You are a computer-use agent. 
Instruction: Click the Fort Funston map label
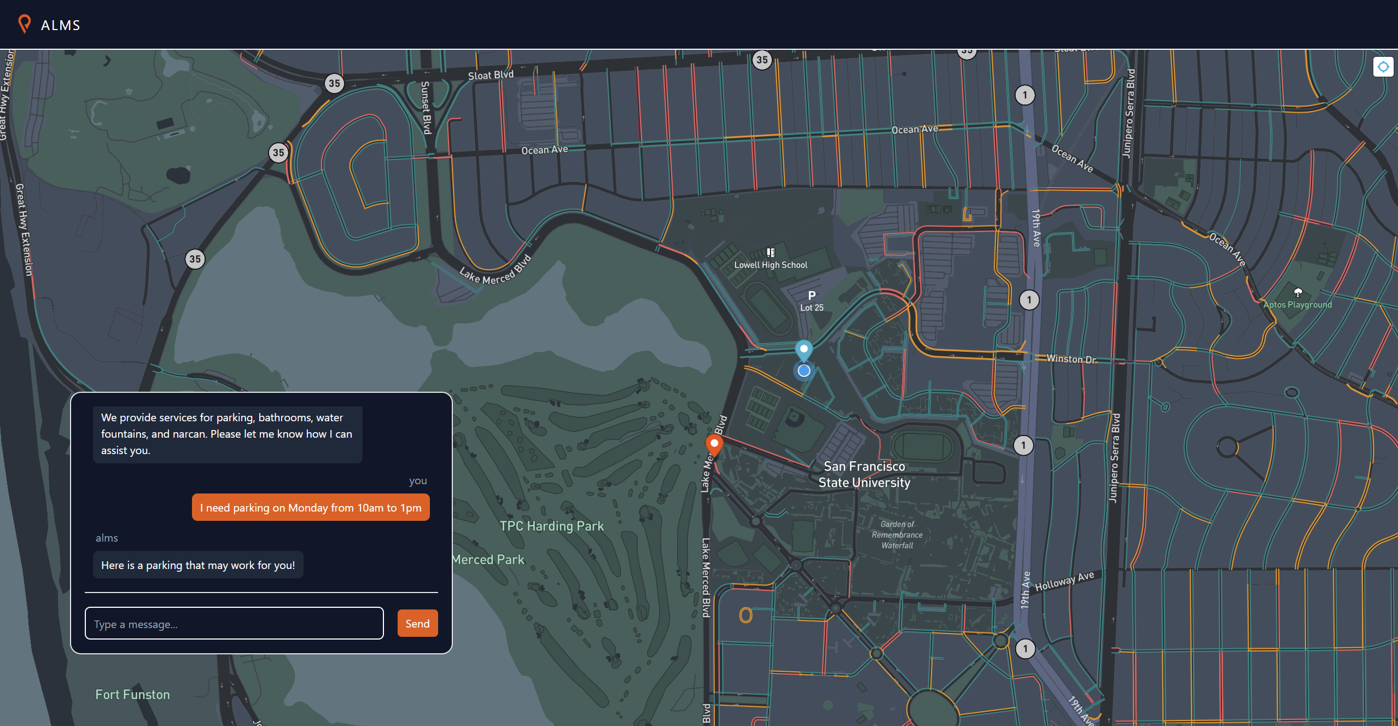point(132,694)
